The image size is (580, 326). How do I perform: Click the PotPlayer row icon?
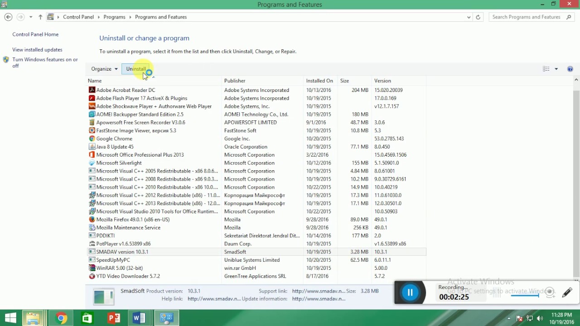(x=92, y=244)
